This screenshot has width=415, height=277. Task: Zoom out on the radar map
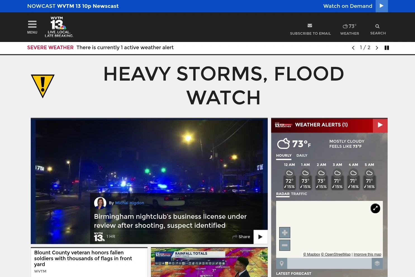point(285,245)
